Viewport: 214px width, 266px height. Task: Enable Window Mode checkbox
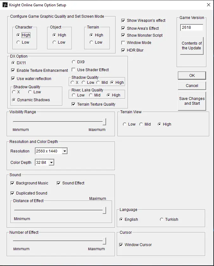[123, 43]
